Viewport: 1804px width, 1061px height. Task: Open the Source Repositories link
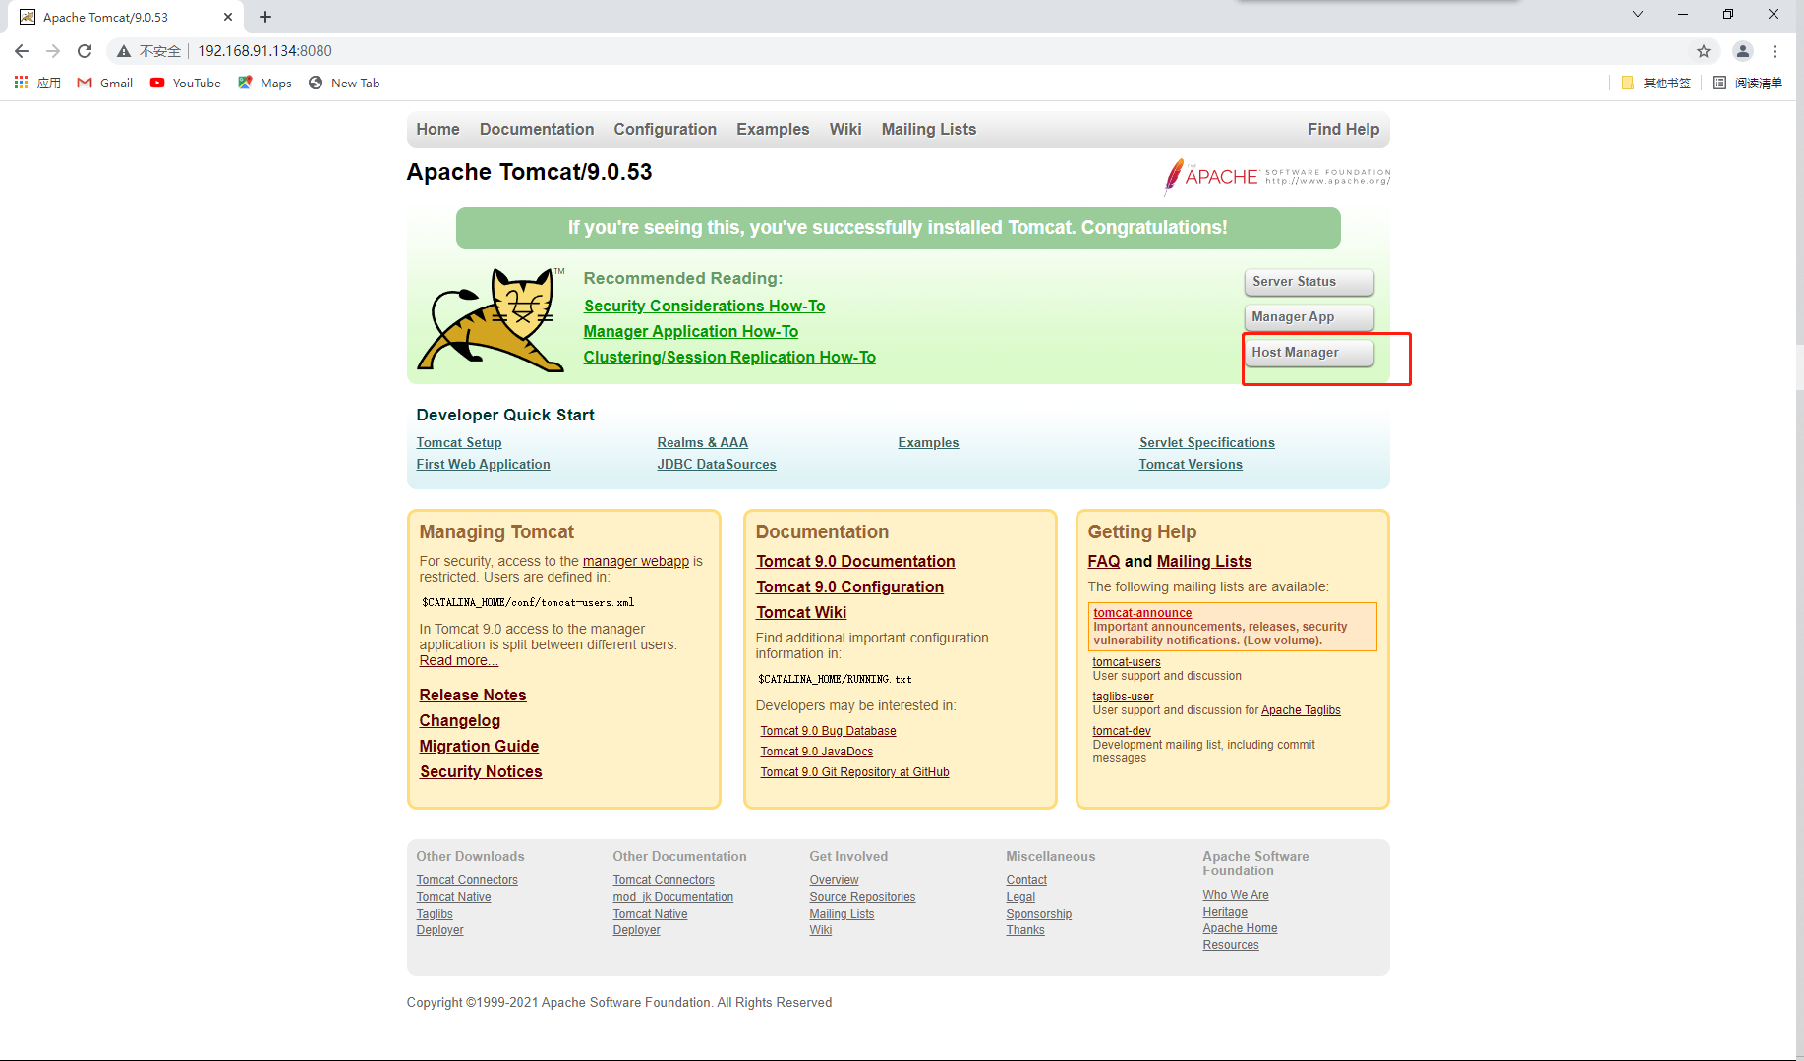pyautogui.click(x=862, y=897)
